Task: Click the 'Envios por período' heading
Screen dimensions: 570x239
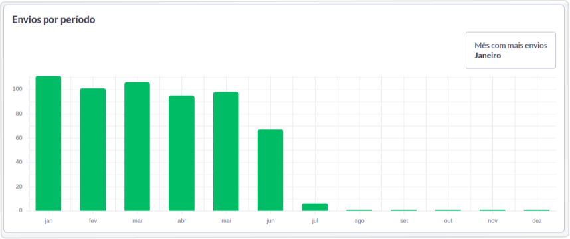Action: click(53, 20)
